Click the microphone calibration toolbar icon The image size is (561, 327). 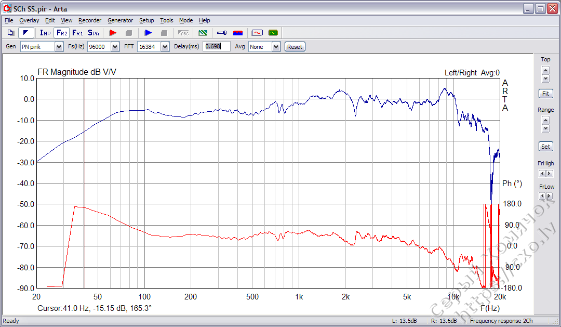click(x=222, y=33)
